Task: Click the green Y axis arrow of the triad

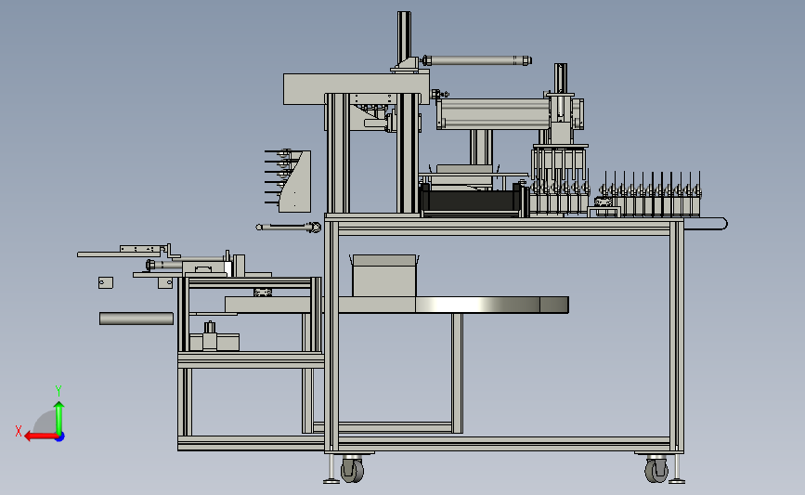Action: click(59, 418)
